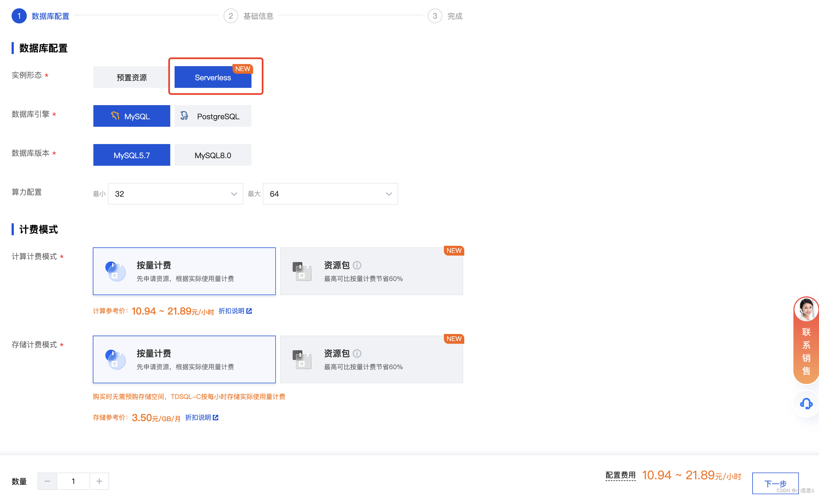Select 资源包 for compute billing mode
819x496 pixels.
372,271
